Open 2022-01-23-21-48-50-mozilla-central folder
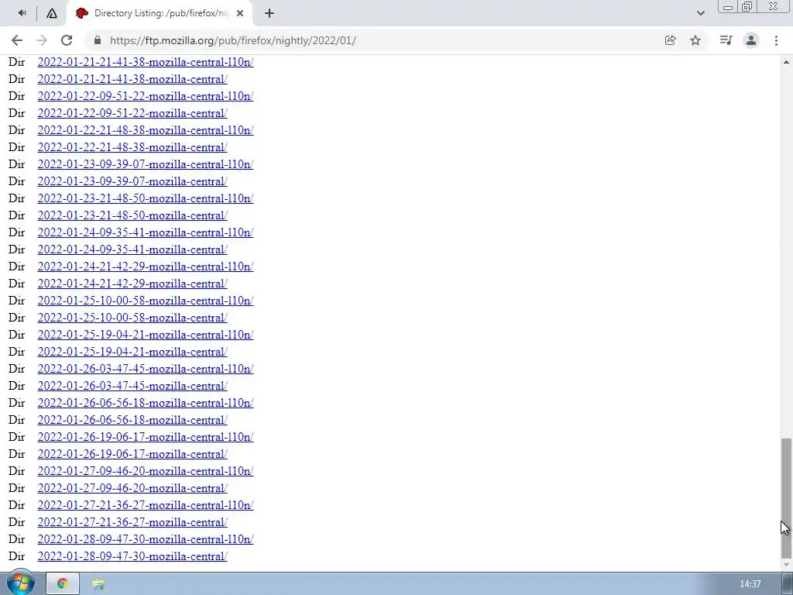The width and height of the screenshot is (793, 595). [x=132, y=215]
